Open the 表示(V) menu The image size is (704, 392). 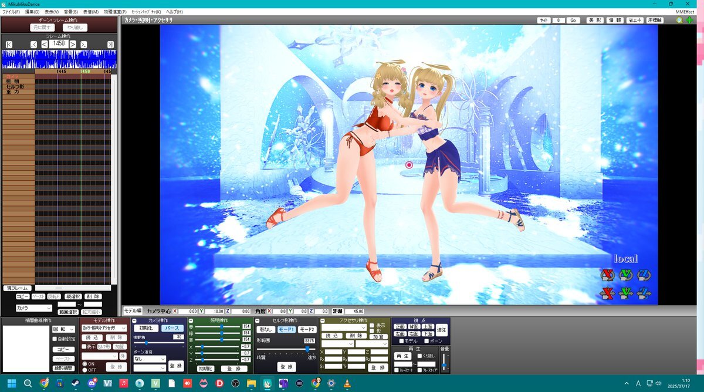52,12
